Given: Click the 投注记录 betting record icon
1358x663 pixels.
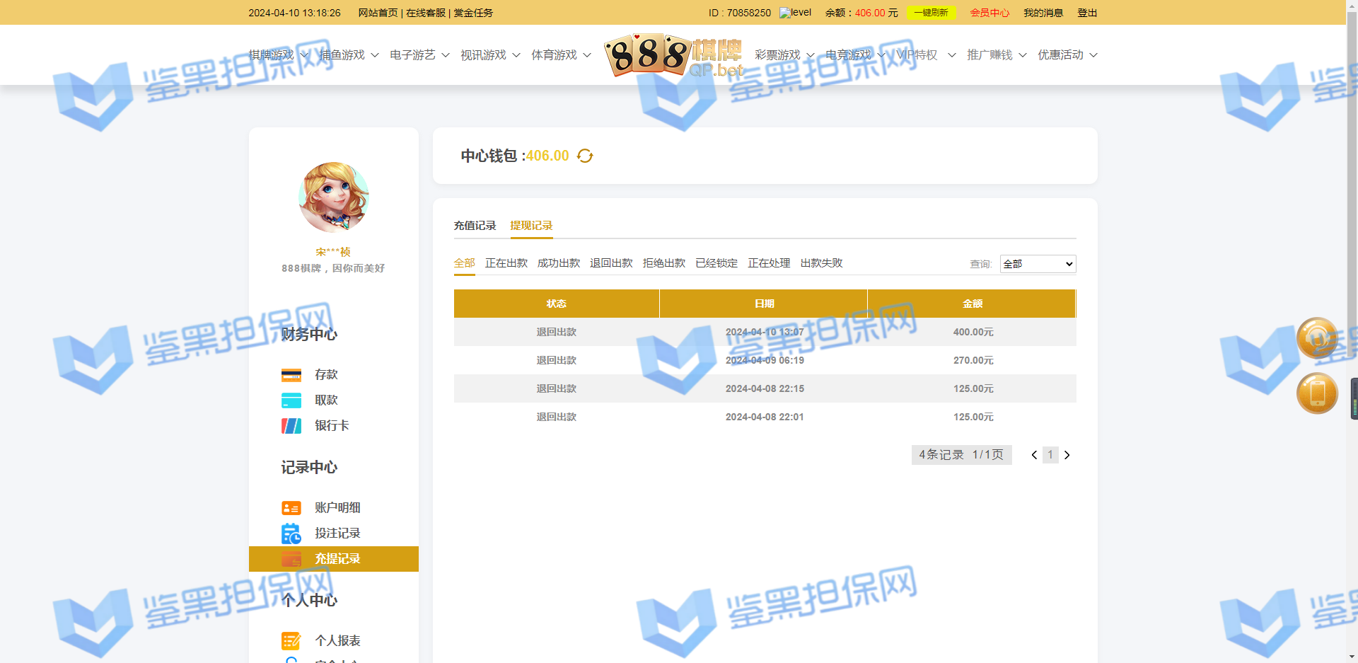Looking at the screenshot, I should coord(291,534).
